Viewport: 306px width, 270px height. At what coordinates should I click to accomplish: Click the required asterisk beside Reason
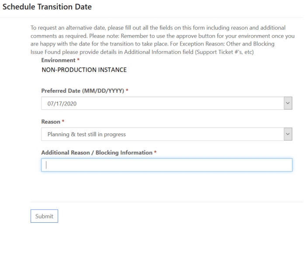tap(63, 122)
